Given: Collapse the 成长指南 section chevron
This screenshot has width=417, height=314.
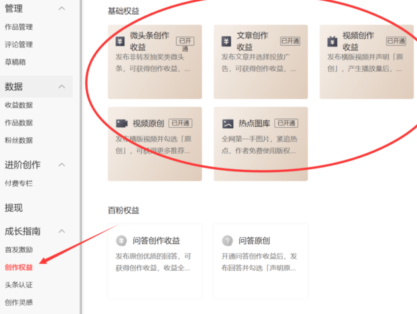Looking at the screenshot, I should pyautogui.click(x=62, y=231).
